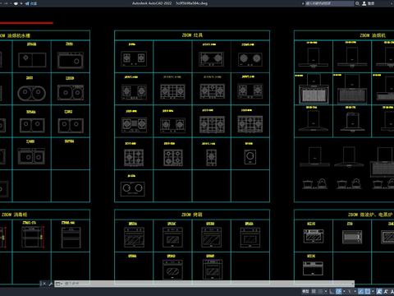
Task: Toggle 2D object snap in status bar
Action: [x=368, y=291]
